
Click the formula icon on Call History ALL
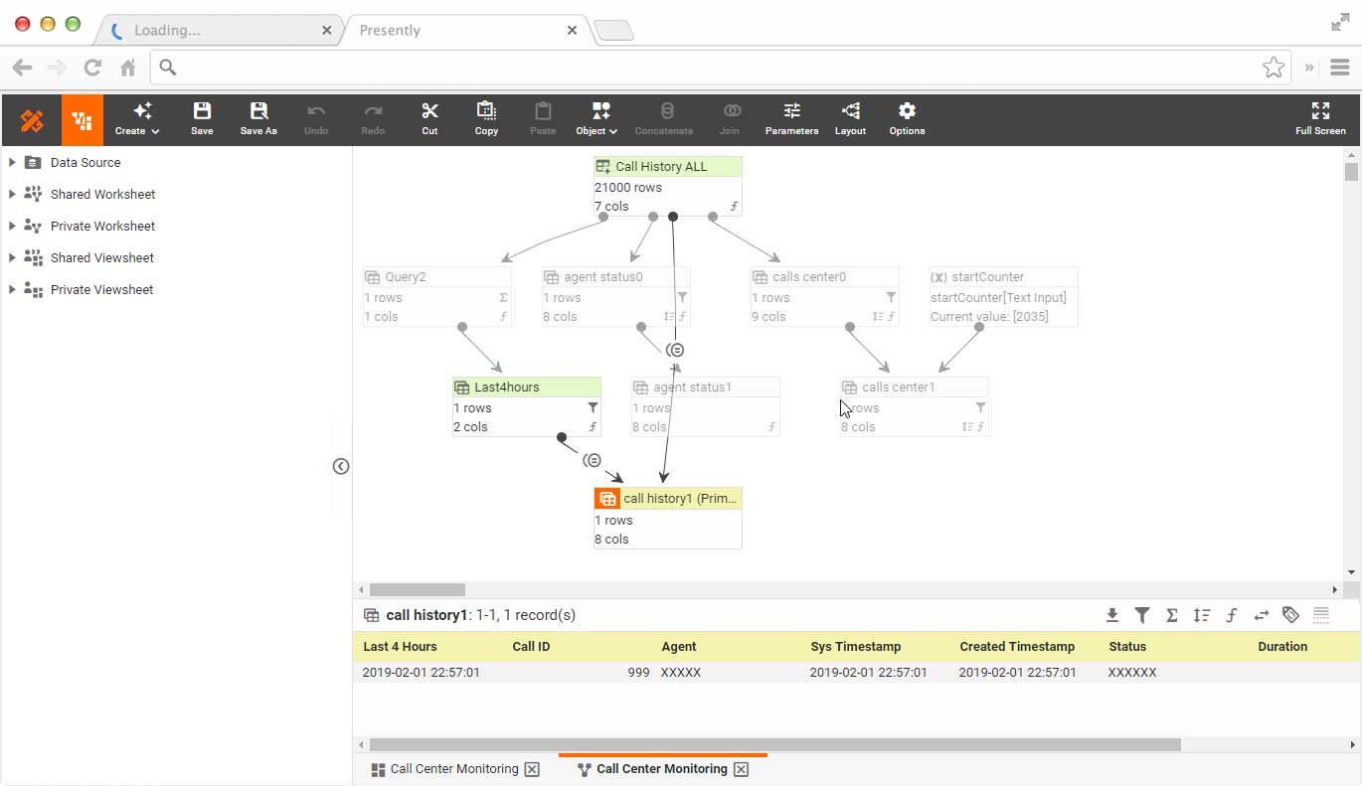pos(734,207)
